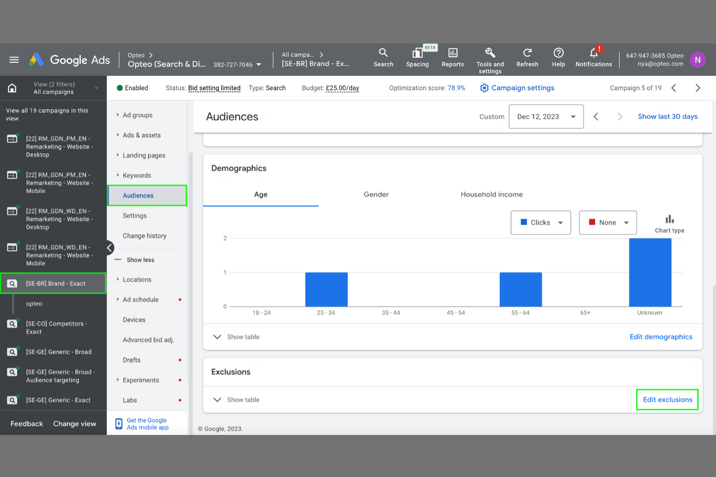
Task: Change the chart type
Action: 670,222
